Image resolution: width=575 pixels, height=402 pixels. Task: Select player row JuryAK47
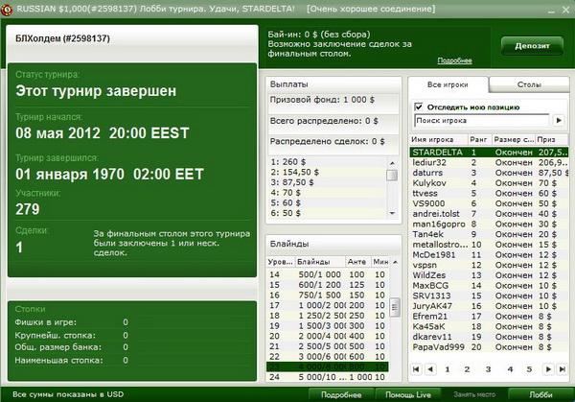489,306
